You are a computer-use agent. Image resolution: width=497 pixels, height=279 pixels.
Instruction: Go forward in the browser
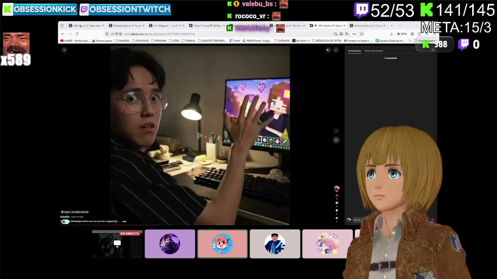70,34
